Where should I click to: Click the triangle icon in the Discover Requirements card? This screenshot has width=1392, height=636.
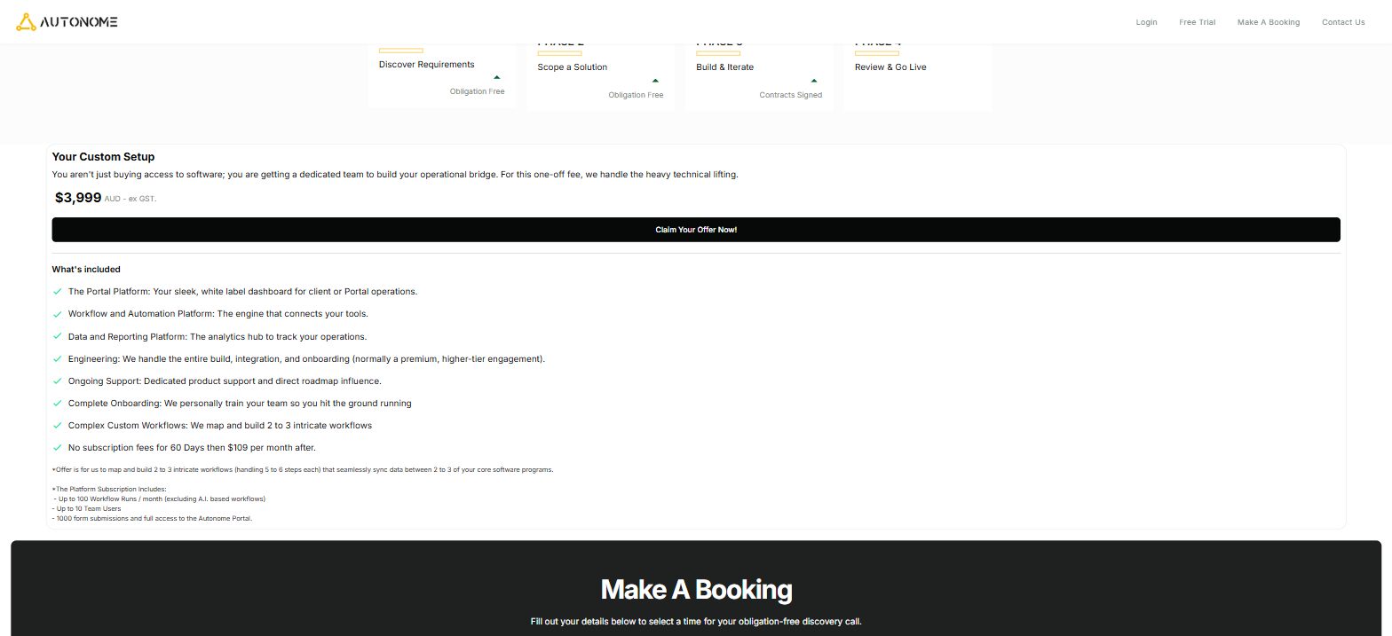[497, 77]
